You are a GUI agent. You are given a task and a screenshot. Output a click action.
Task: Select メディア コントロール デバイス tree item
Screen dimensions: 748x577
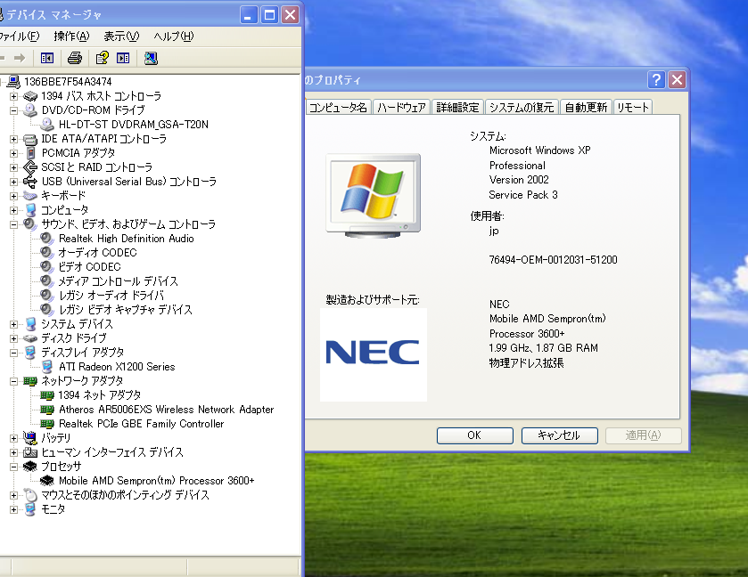tap(118, 281)
